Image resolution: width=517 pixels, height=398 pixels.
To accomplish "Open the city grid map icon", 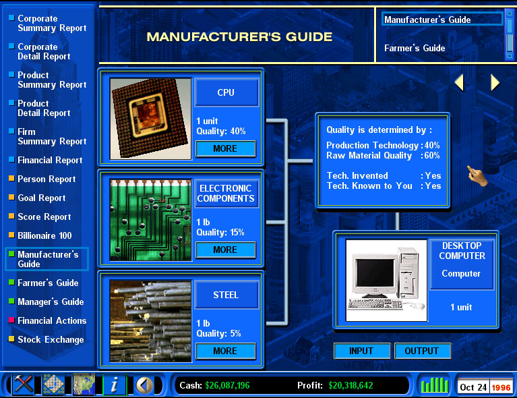I will (x=54, y=385).
